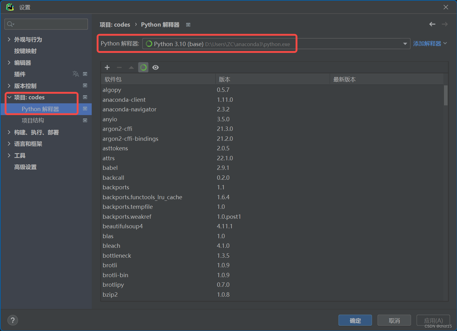
Task: Close the settings dialog
Action: click(x=446, y=7)
